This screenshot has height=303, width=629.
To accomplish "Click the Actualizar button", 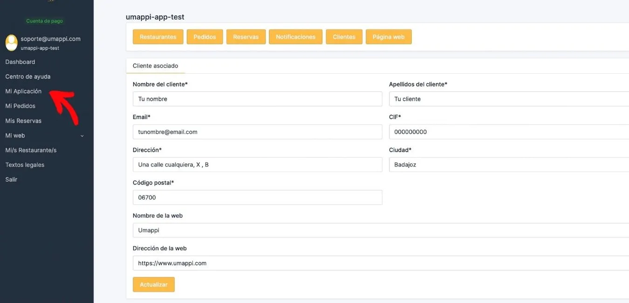I will pyautogui.click(x=154, y=284).
